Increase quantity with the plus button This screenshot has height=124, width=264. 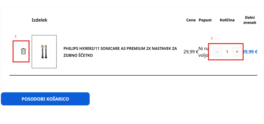pos(237,52)
